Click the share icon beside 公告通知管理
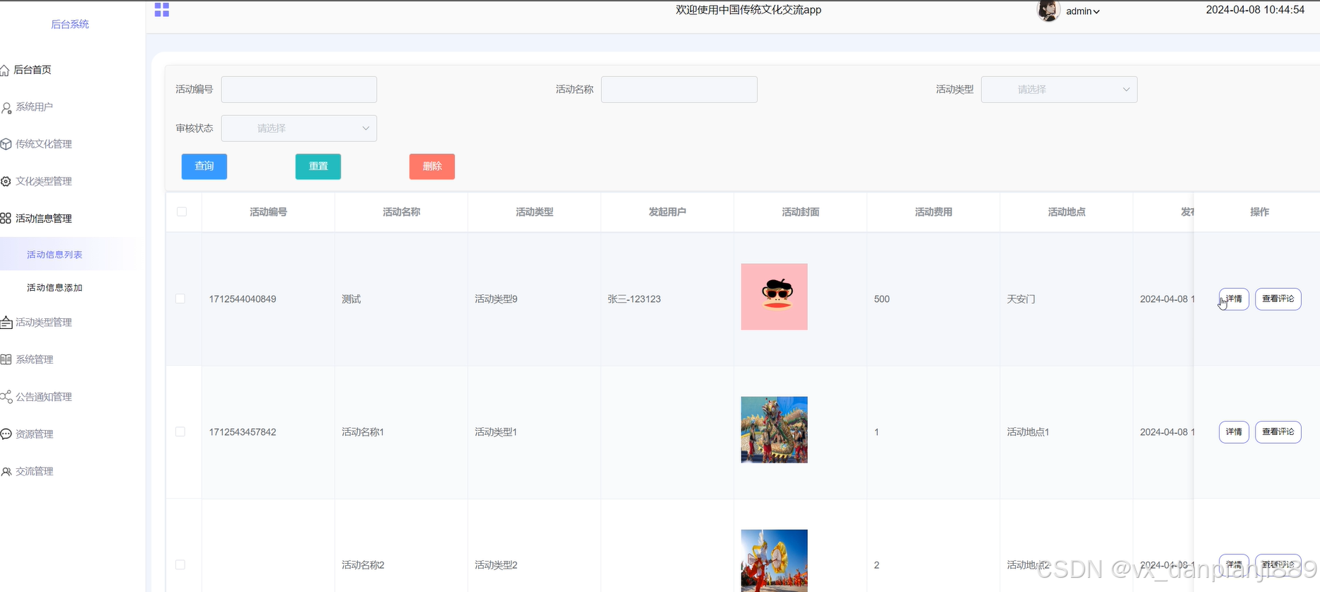Image resolution: width=1320 pixels, height=592 pixels. pos(6,397)
